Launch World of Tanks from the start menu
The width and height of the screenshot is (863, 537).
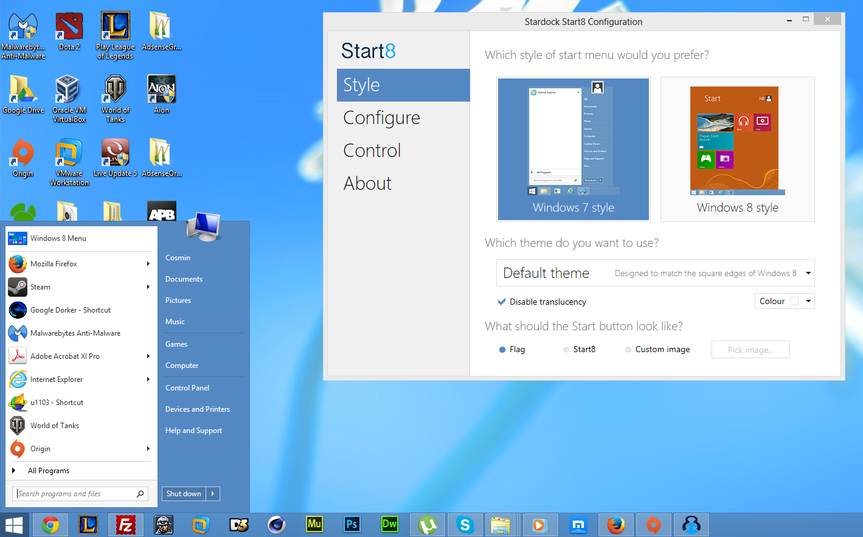pos(81,426)
